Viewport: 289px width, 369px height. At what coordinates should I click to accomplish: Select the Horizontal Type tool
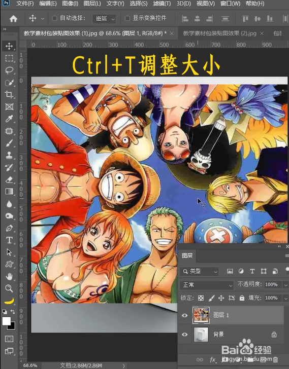[x=9, y=240]
